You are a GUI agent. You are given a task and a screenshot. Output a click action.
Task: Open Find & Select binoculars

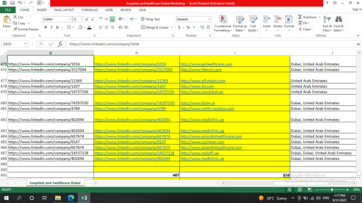339,24
